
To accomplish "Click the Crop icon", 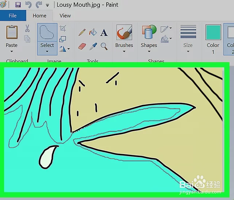I will (x=63, y=28).
